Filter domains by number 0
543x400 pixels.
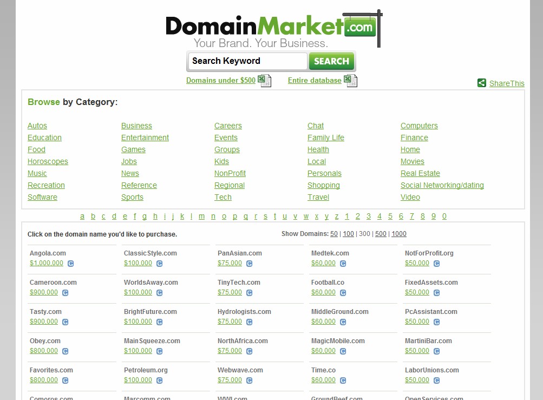[444, 217]
